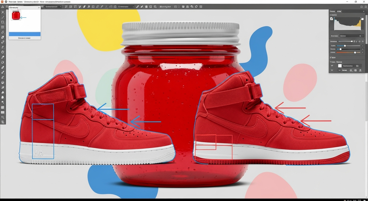This screenshot has height=201, width=368.
Task: Click the triangle icon at options bar's left end
Action: (x=3, y=7)
